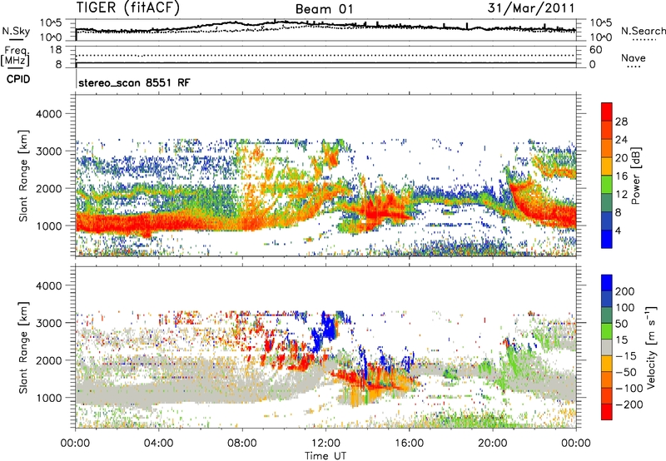Click the '16:00' time tick label
This screenshot has width=666, height=461.
coord(409,444)
